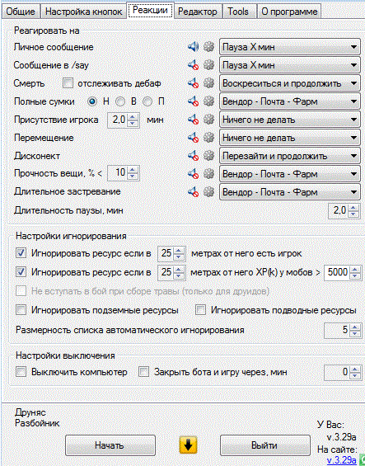Toggle muted speaker for Полные сумки row
This screenshot has width=365, height=466.
point(193,101)
